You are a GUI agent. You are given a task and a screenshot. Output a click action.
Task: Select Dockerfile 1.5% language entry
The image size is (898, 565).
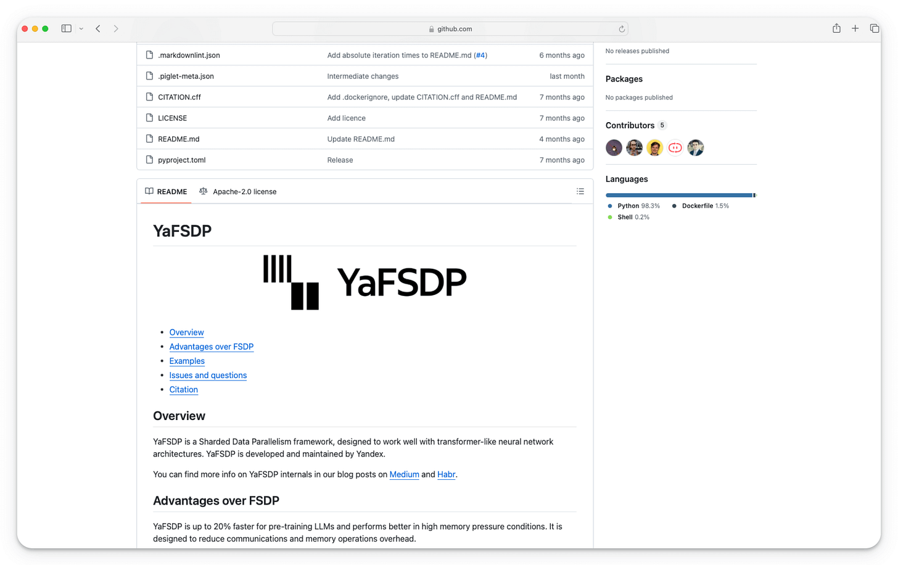700,206
